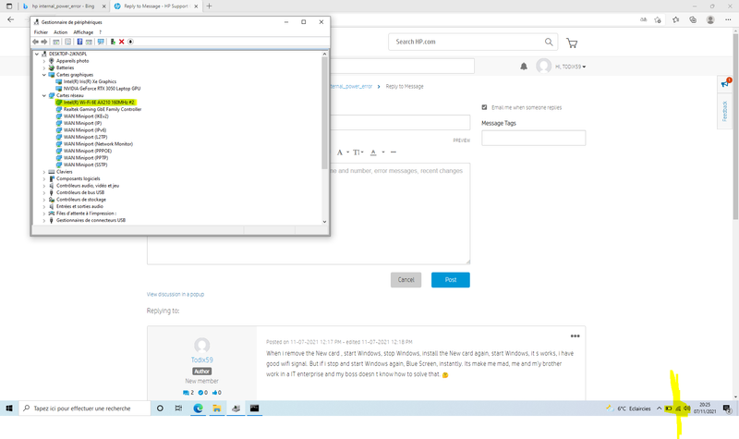Click the clock showing 20:25 07/11/2021
739x439 pixels.
pos(705,409)
